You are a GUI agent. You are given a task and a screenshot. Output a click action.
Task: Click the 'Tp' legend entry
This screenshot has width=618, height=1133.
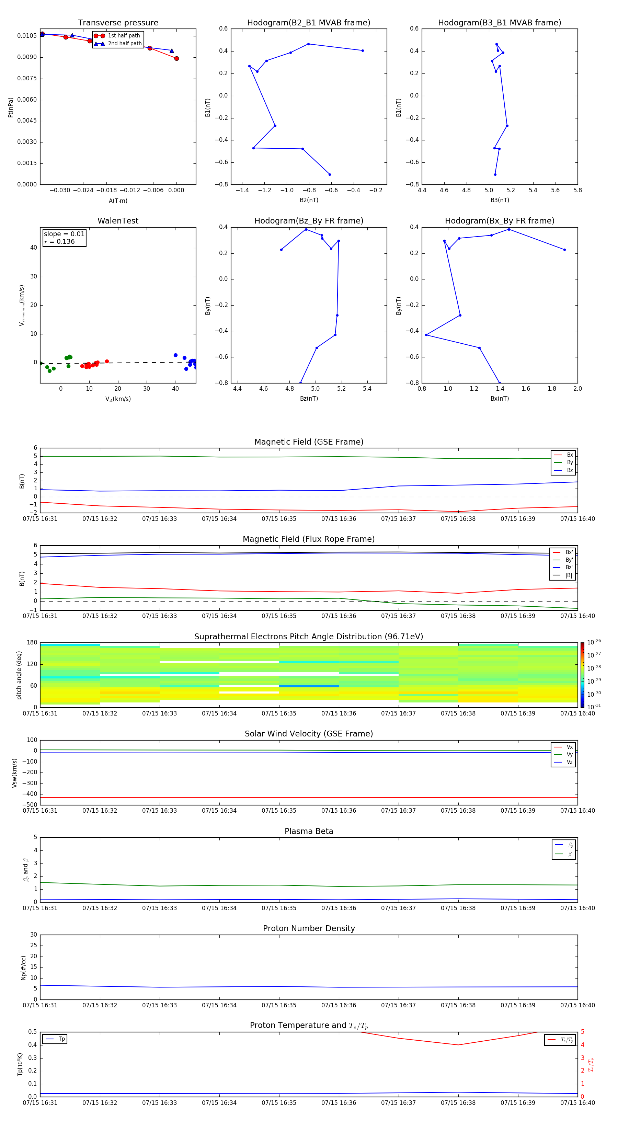55,1039
